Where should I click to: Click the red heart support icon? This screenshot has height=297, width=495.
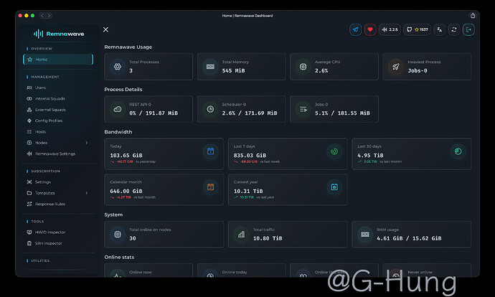point(370,29)
